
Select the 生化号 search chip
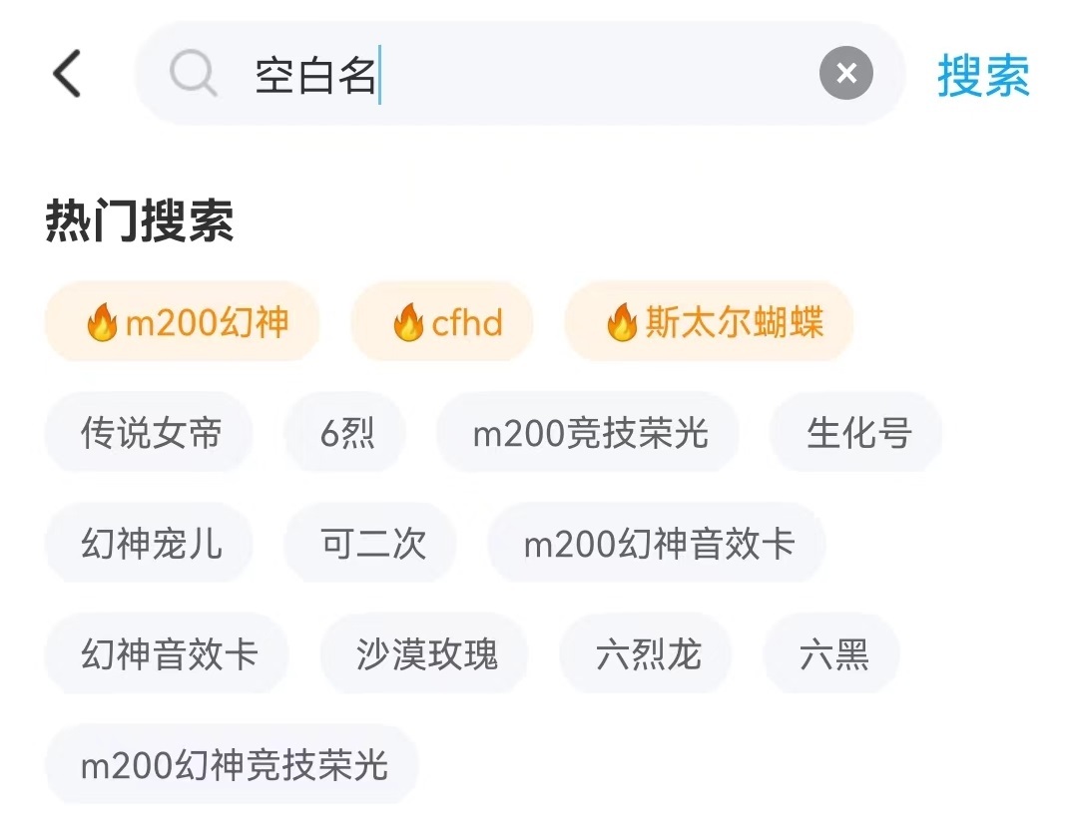click(856, 434)
